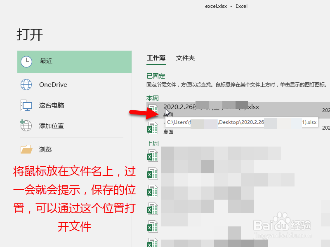330x247 pixels.
Task: Click the fifth Excel file icon under 上周
Action: pyautogui.click(x=152, y=226)
